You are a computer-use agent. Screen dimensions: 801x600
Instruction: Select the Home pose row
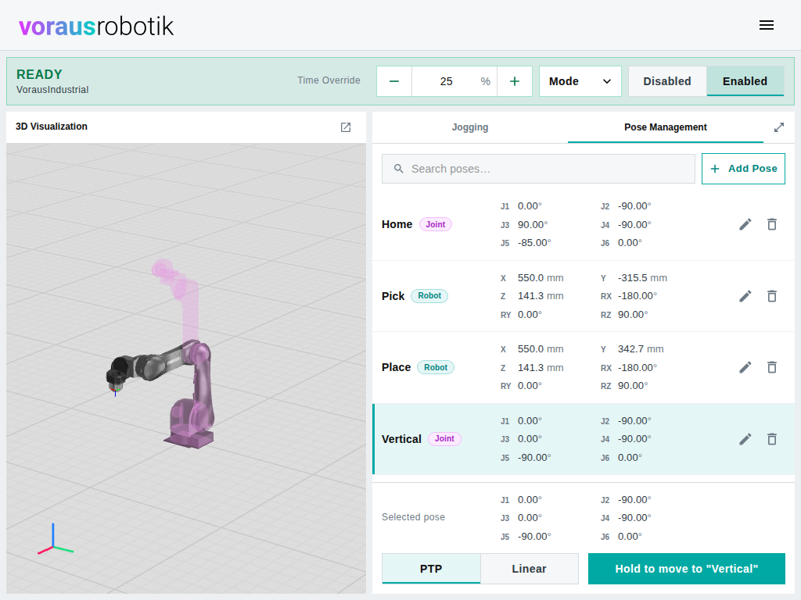point(584,224)
